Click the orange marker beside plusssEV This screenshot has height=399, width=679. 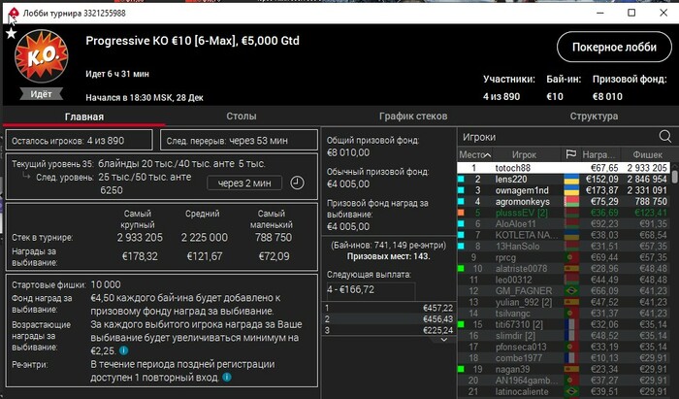(461, 213)
